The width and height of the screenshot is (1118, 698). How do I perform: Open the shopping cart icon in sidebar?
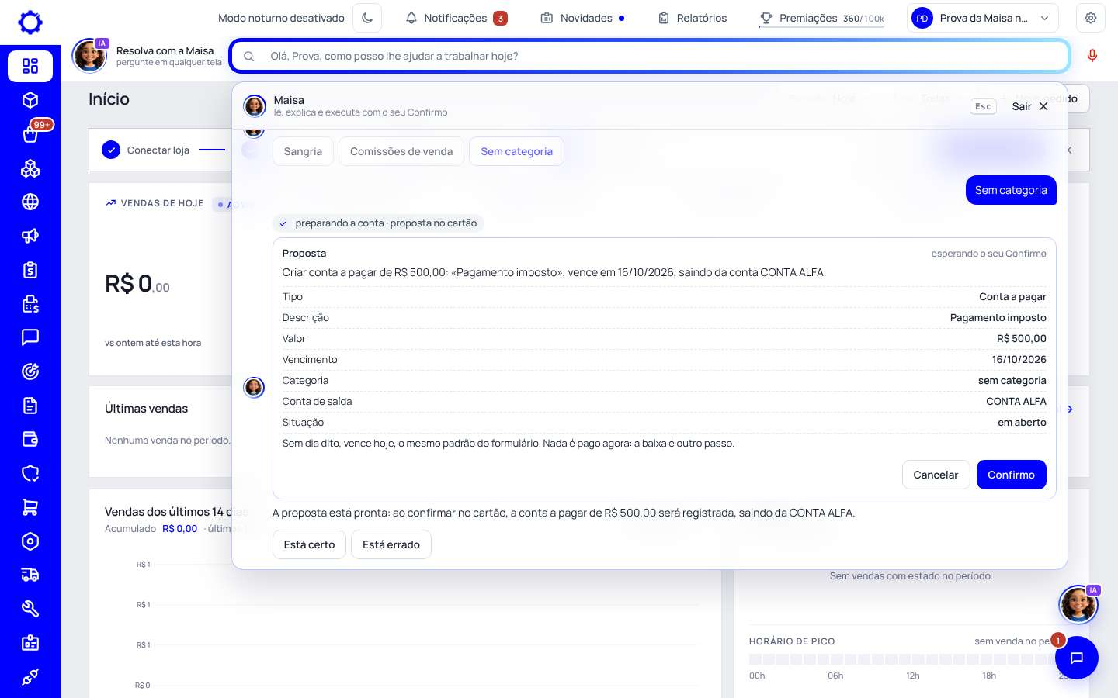click(x=30, y=507)
